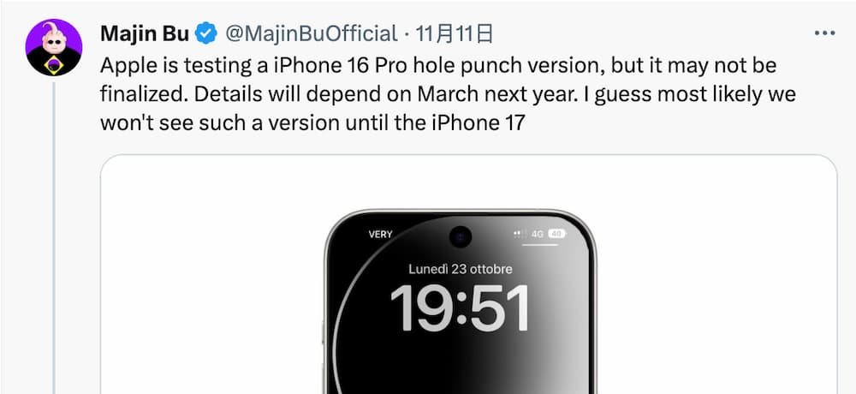Image resolution: width=856 pixels, height=394 pixels.
Task: Open the 11月11日 timestamp link
Action: coord(455,34)
